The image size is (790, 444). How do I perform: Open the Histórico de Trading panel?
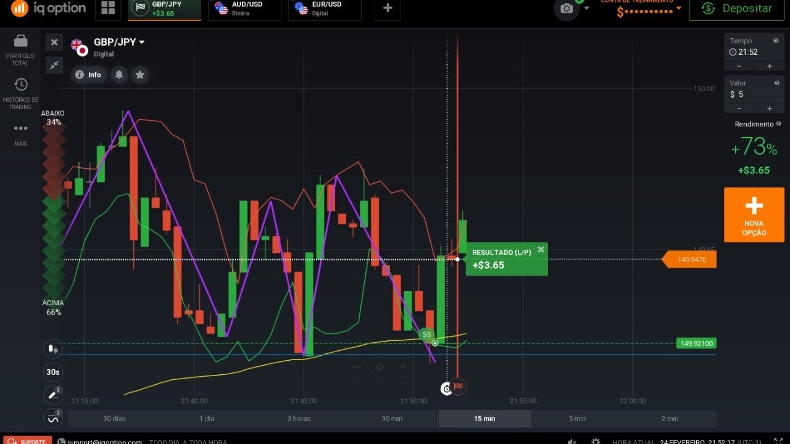coord(20,92)
